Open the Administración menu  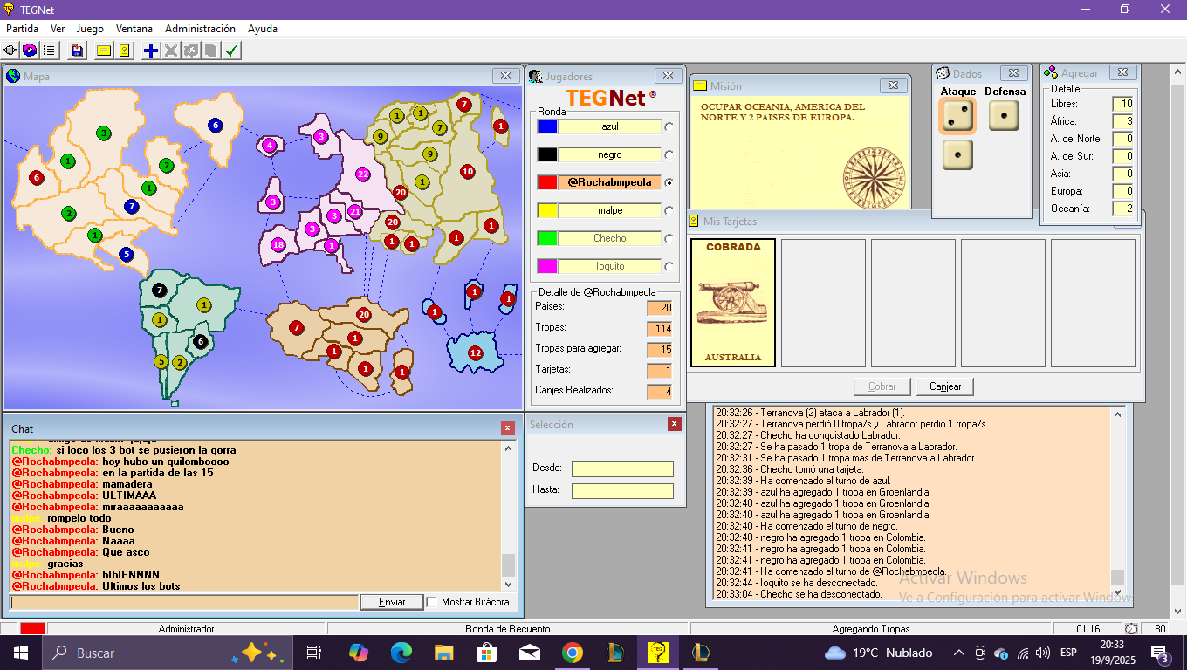(x=200, y=29)
